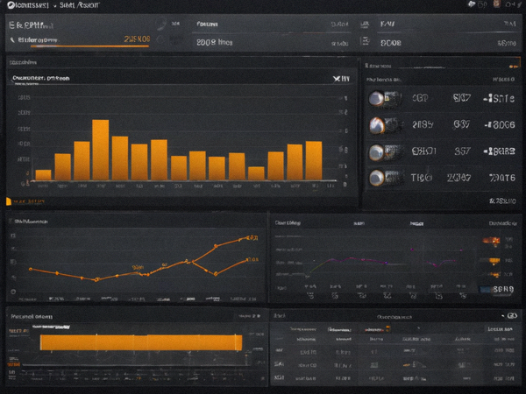Click the round icon at the bottom-right panel's top corner
526x394 pixels.
click(512, 315)
